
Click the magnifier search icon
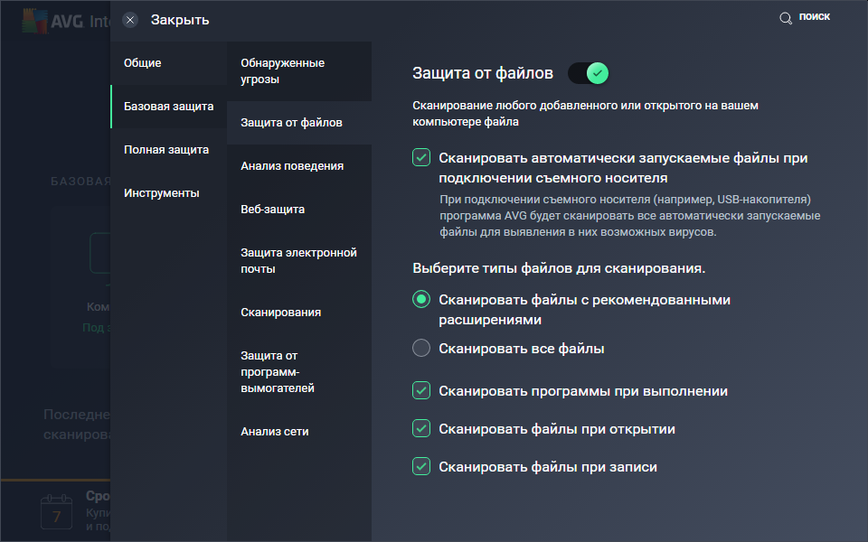(786, 18)
